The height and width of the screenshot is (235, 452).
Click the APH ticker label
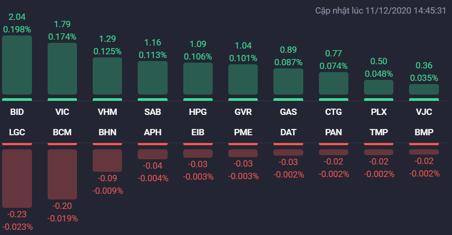152,132
